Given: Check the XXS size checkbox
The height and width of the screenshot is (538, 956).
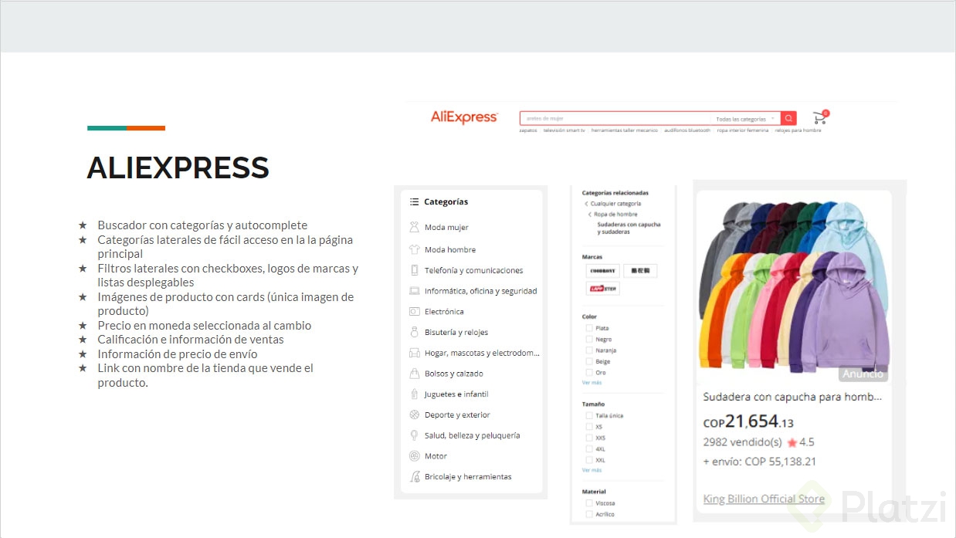Looking at the screenshot, I should (589, 438).
